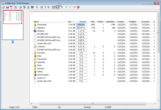The height and width of the screenshot is (110, 161).
Task: Toggle the fit page width button
Action: click(58, 7)
